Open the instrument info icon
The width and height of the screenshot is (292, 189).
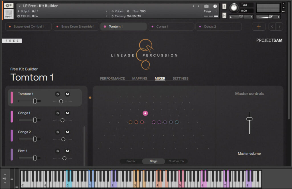click(215, 6)
